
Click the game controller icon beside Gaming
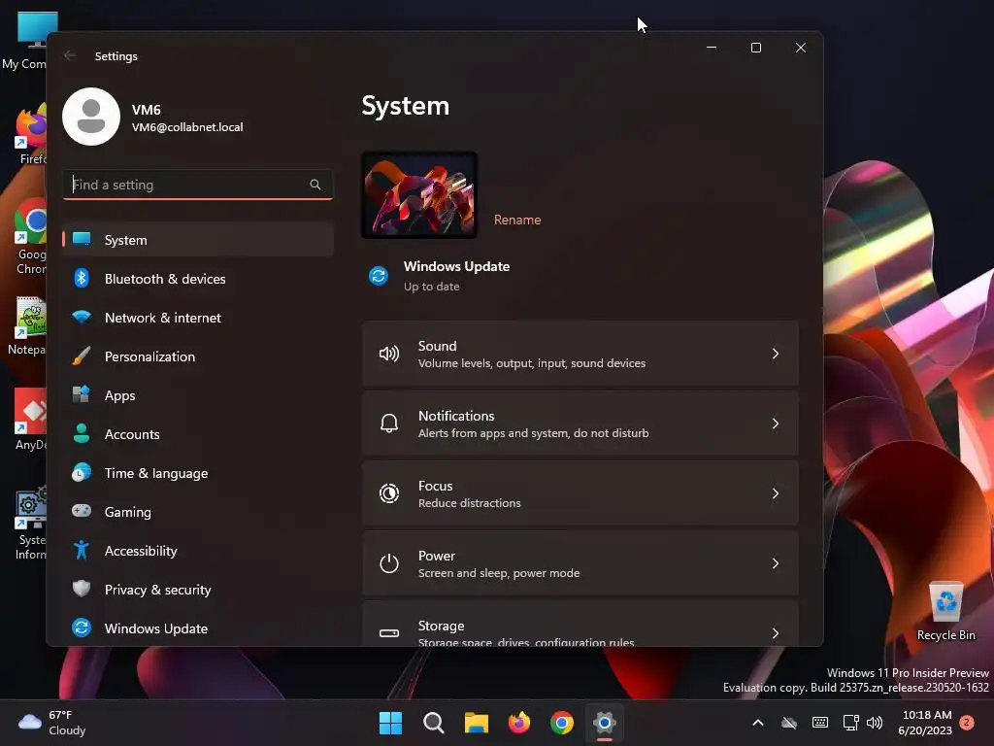82,511
